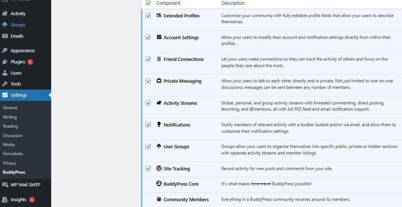Click the Site Tracking WordPress icon
The width and height of the screenshot is (402, 207).
[x=159, y=168]
